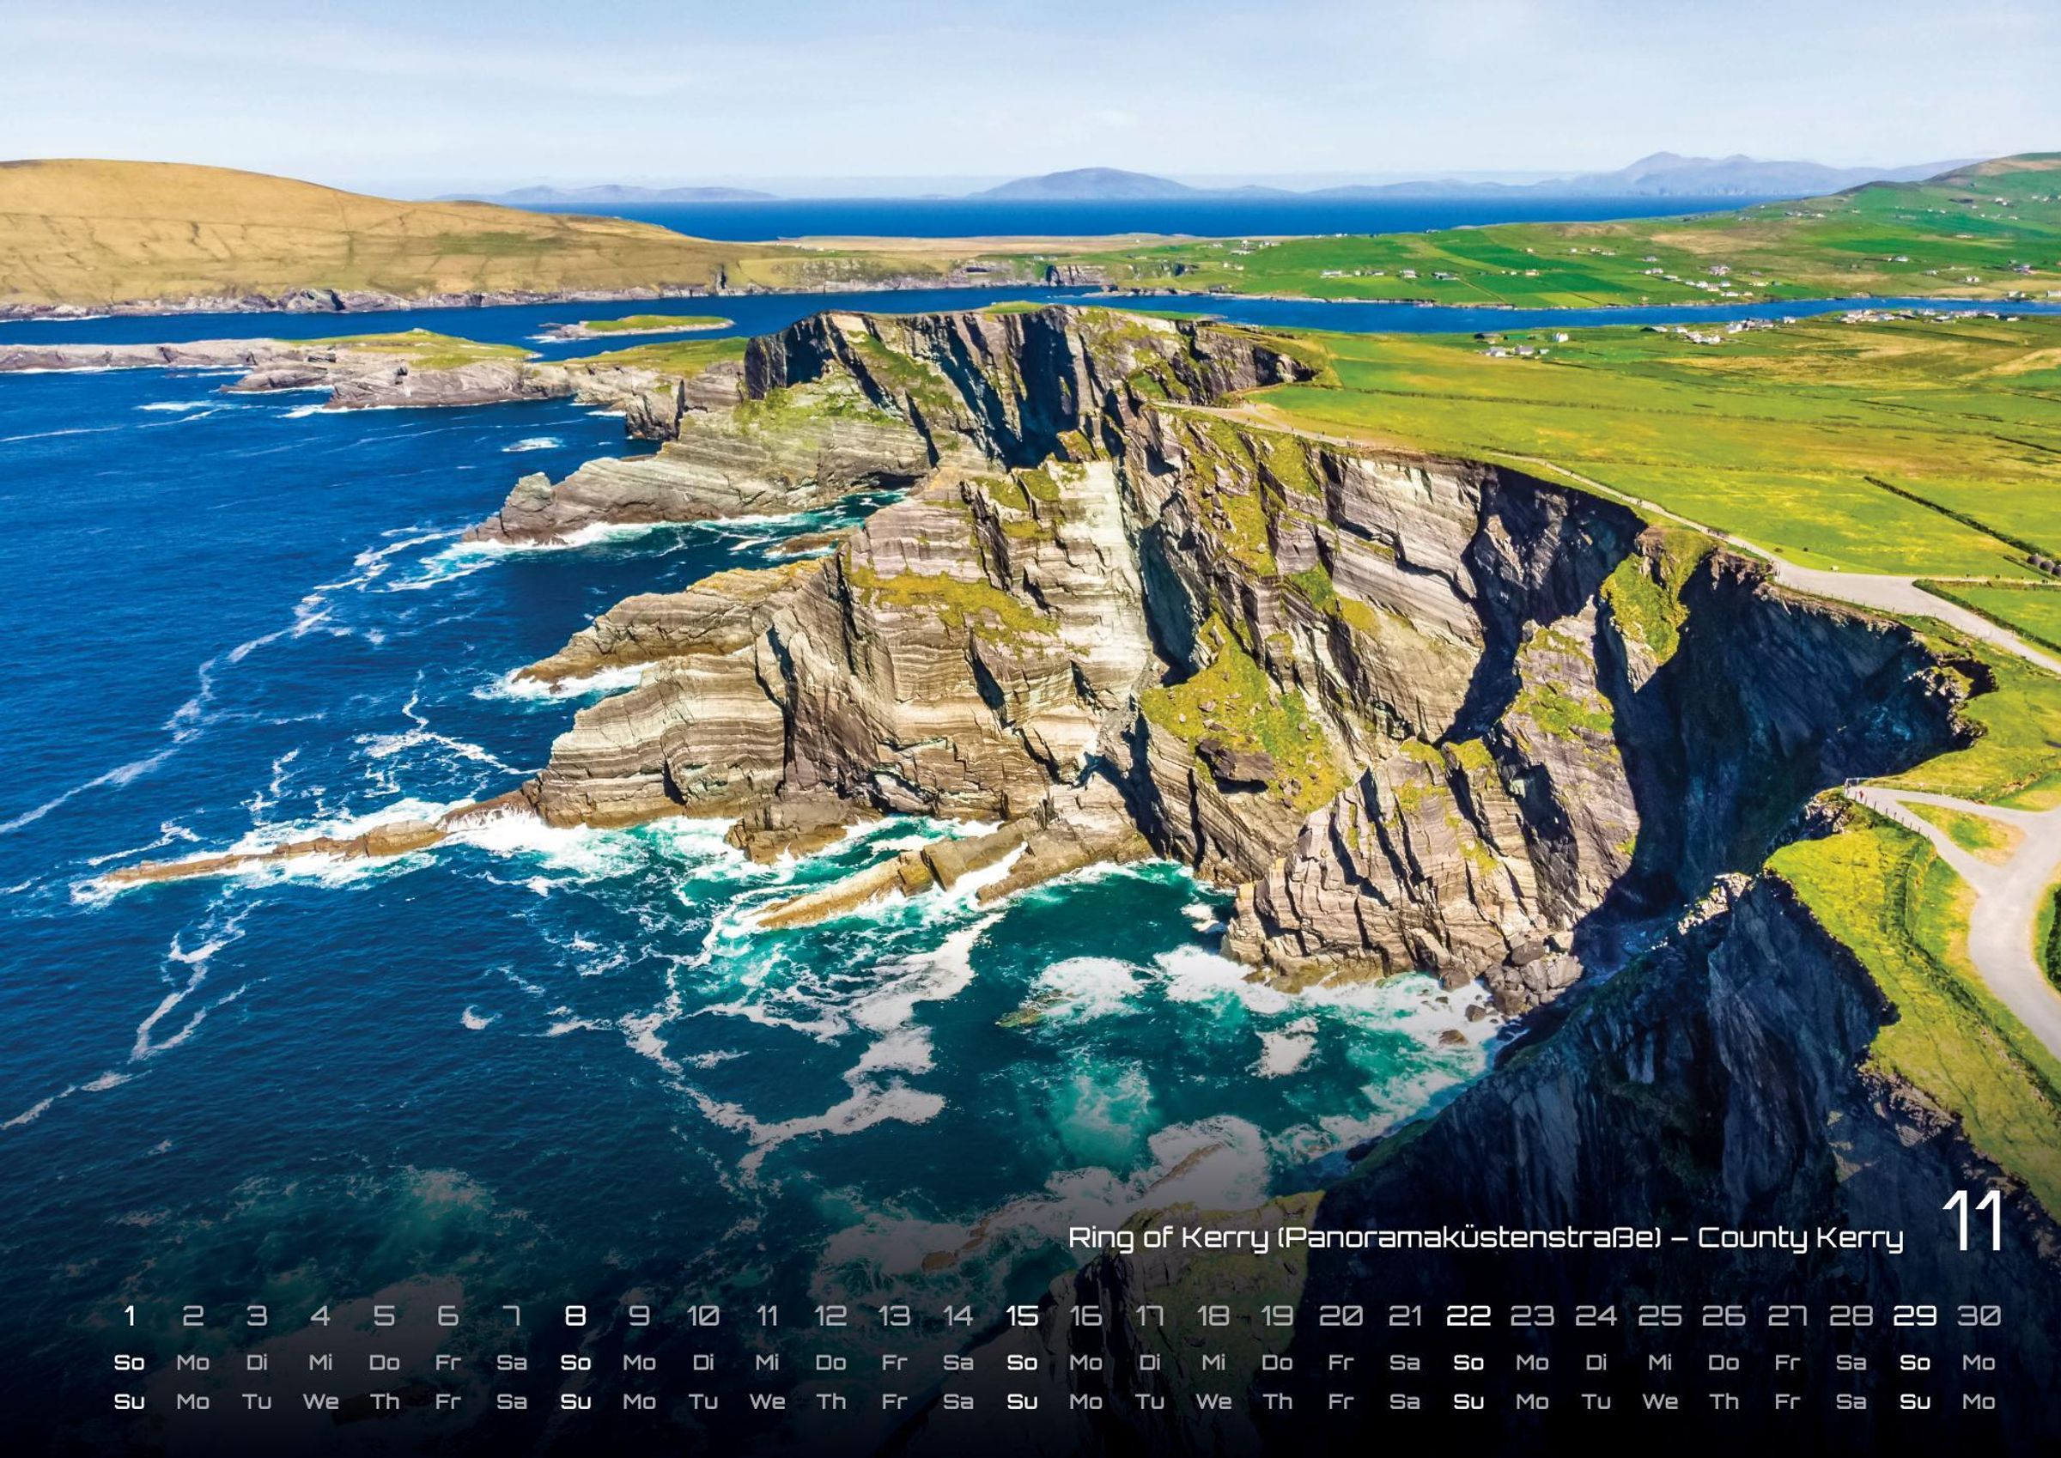The width and height of the screenshot is (2061, 1458).
Task: Select the highlighted Sunday date 15
Action: 1022,1316
